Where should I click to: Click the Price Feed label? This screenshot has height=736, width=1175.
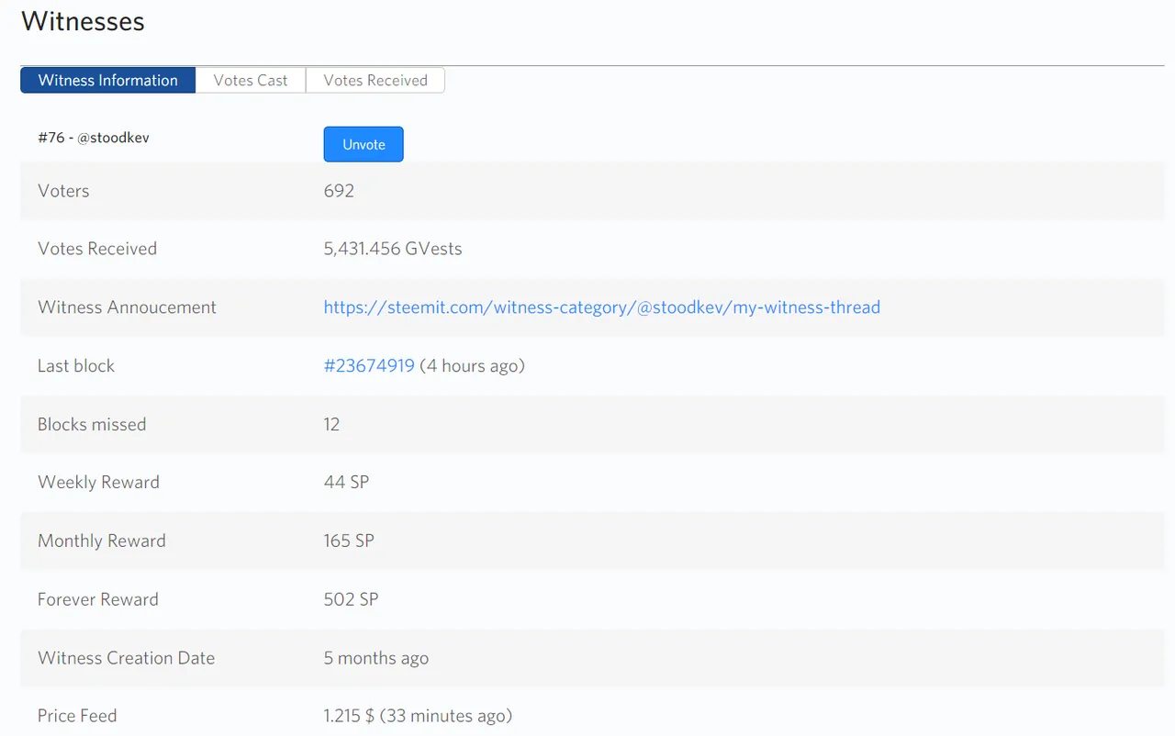pyautogui.click(x=77, y=716)
